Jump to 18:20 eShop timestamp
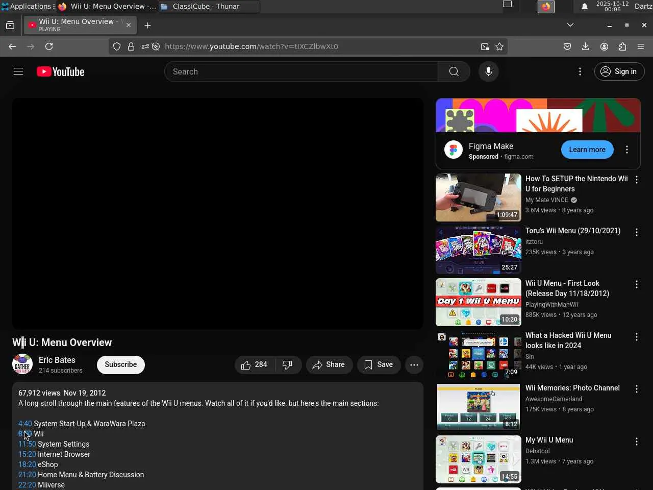The image size is (653, 490). (27, 464)
